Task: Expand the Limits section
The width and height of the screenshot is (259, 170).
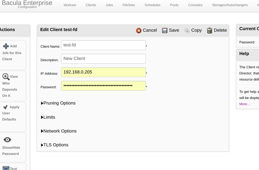Action: point(48,117)
